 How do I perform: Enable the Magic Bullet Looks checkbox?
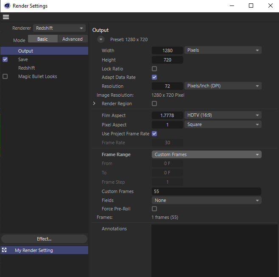tap(5, 76)
